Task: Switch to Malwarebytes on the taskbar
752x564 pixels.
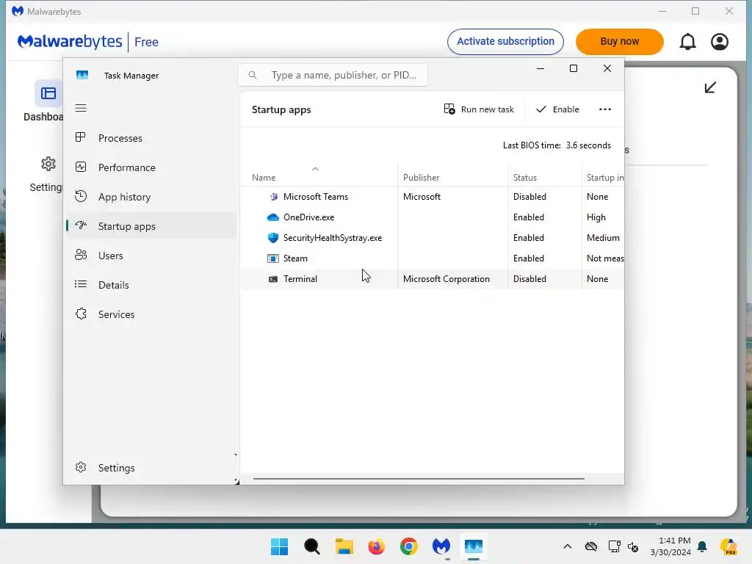Action: click(x=441, y=546)
